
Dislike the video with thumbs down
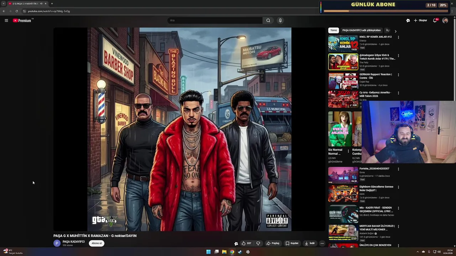click(x=258, y=244)
